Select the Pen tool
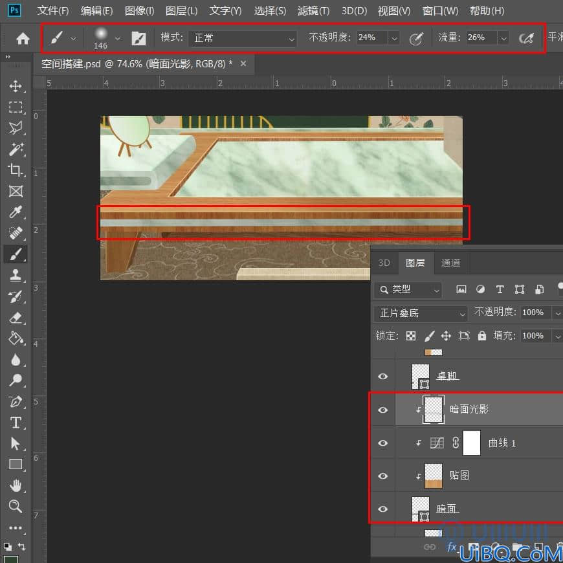The image size is (563, 563). click(16, 401)
